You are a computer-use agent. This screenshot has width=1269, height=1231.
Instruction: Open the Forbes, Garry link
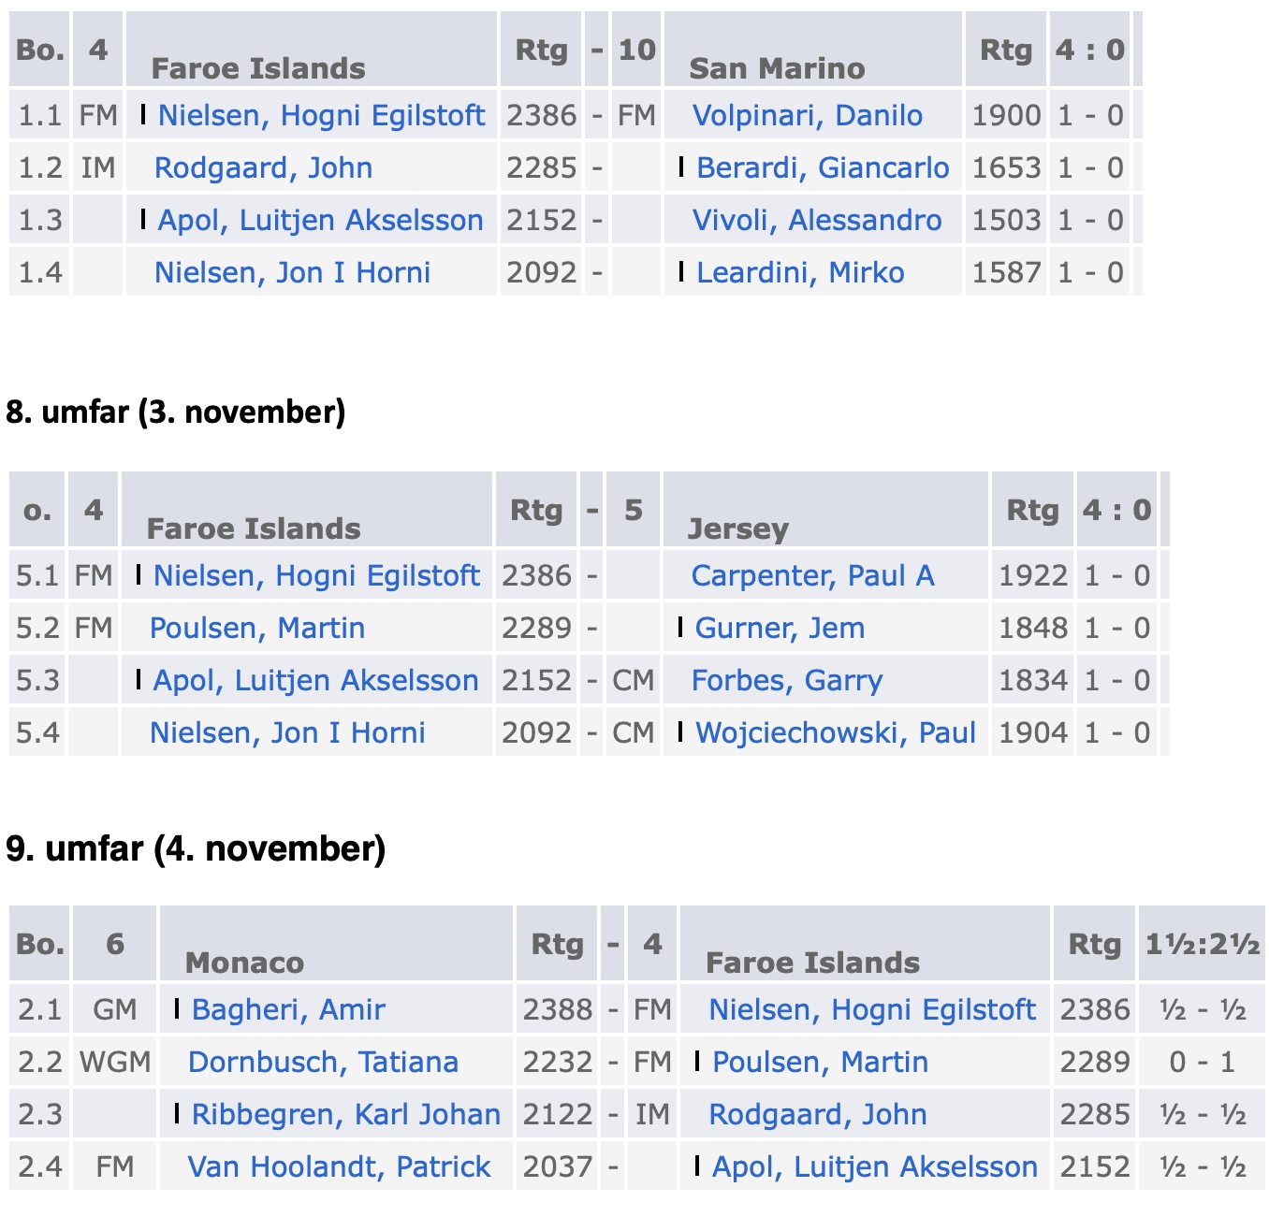click(x=786, y=680)
